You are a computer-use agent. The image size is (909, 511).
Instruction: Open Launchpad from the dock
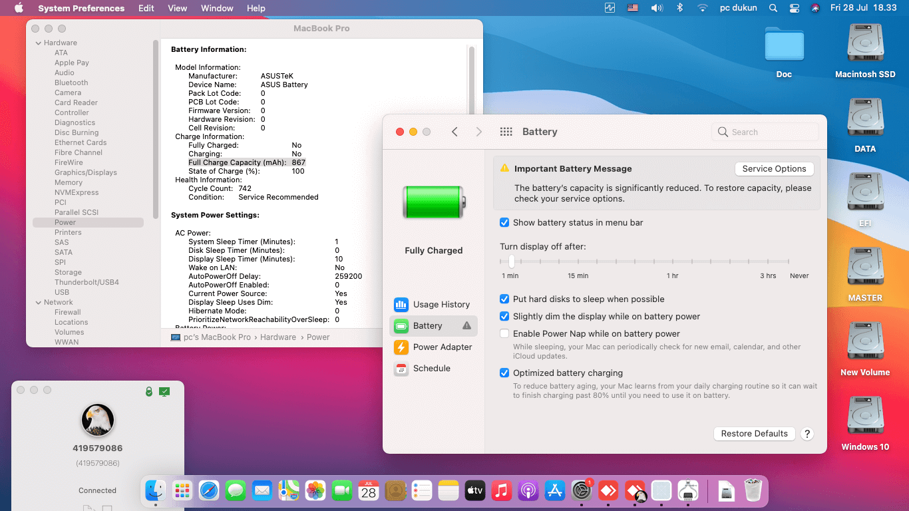(182, 491)
